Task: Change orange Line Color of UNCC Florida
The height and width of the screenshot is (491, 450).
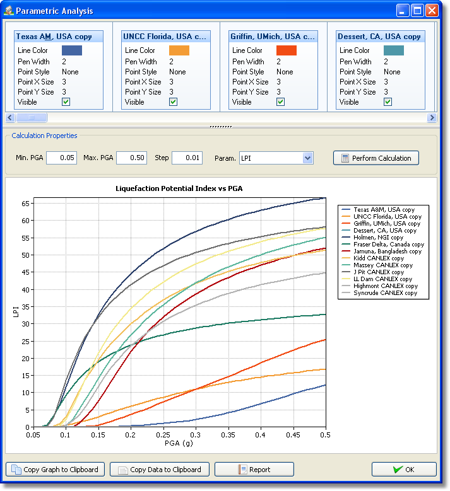Action: click(179, 50)
